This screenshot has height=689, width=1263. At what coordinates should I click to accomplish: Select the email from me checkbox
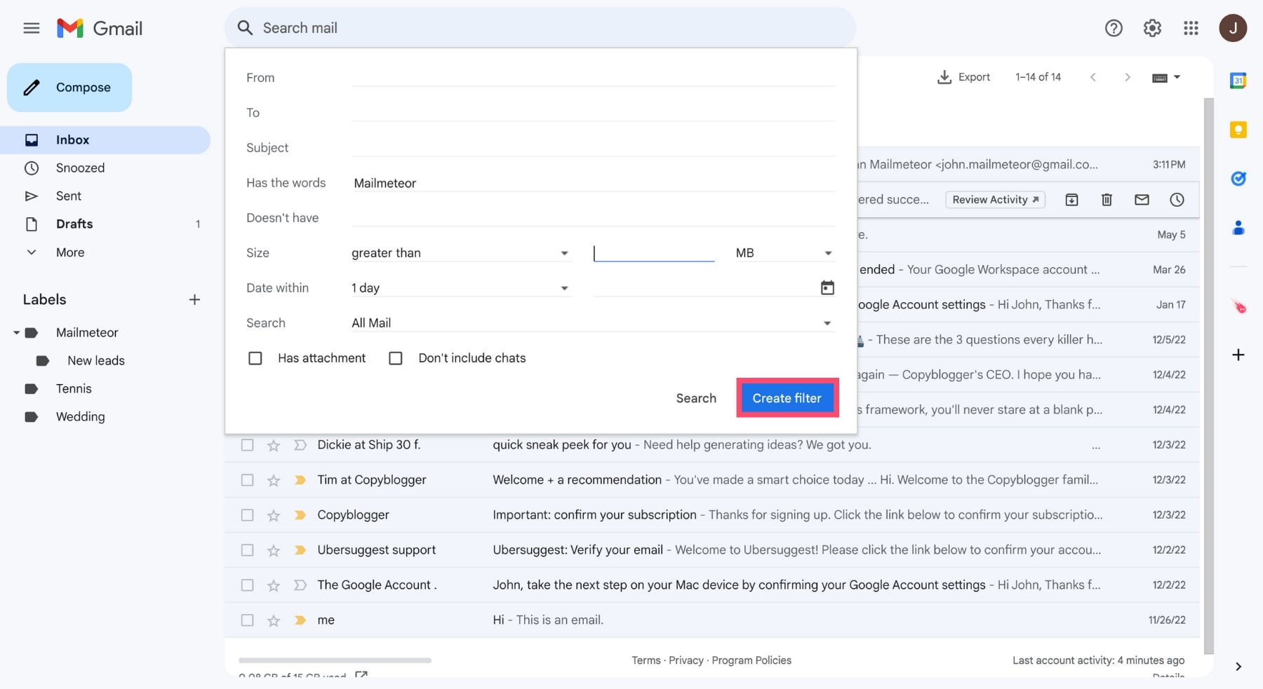tap(247, 620)
